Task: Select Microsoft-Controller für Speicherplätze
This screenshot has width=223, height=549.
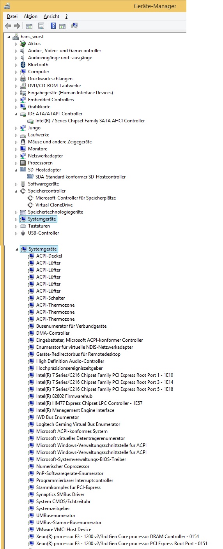Action: tap(76, 198)
